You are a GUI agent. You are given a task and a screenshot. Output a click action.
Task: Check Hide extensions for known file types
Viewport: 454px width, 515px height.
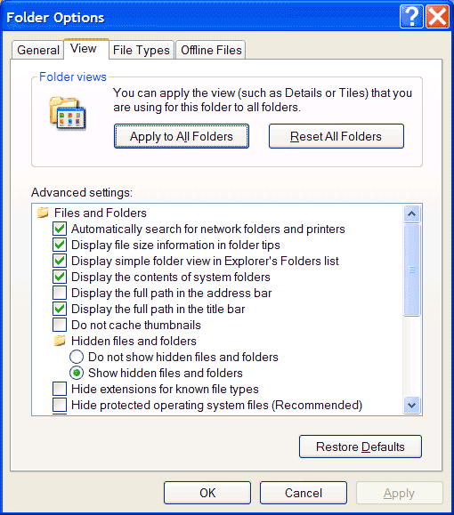click(60, 389)
